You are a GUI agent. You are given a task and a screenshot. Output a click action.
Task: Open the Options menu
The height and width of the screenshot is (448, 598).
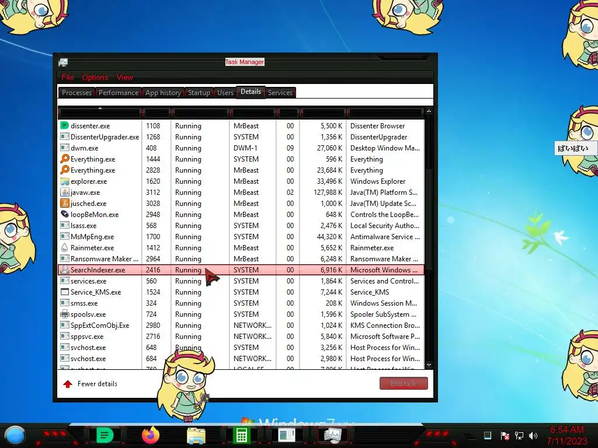(x=95, y=77)
